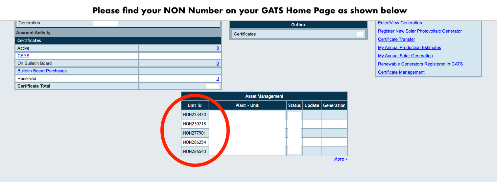The image size is (497, 182).
Task: Select unit ID NON286254
Action: [195, 142]
